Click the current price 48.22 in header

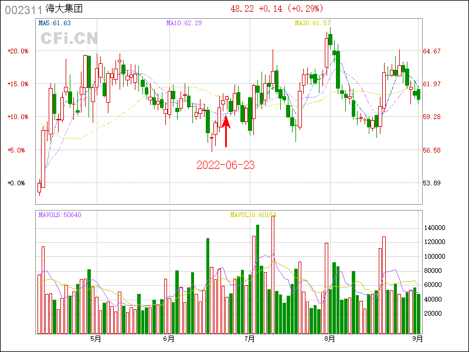tap(243, 9)
